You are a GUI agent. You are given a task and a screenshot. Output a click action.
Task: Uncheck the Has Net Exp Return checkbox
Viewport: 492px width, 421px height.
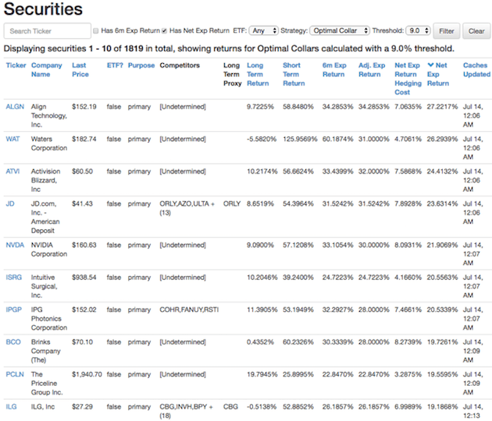pos(164,31)
